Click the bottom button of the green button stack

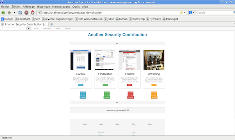point(107,97)
